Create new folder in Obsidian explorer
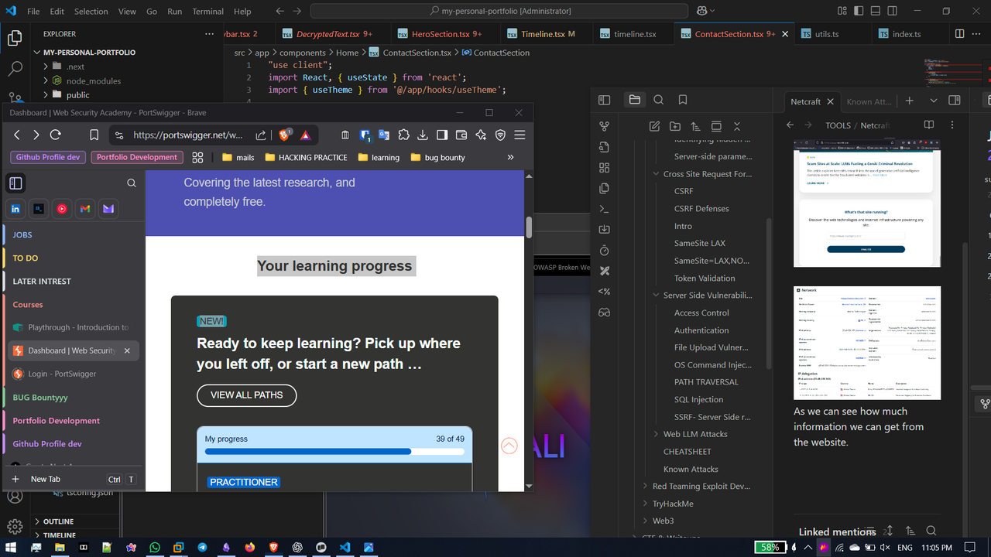 tap(675, 126)
